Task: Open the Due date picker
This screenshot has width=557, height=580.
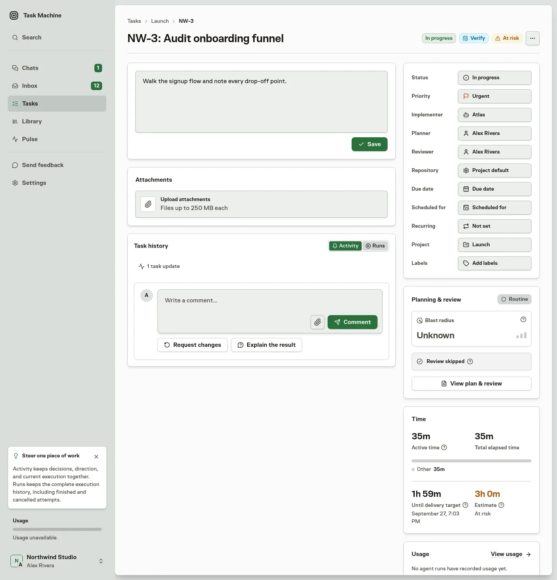Action: [495, 189]
